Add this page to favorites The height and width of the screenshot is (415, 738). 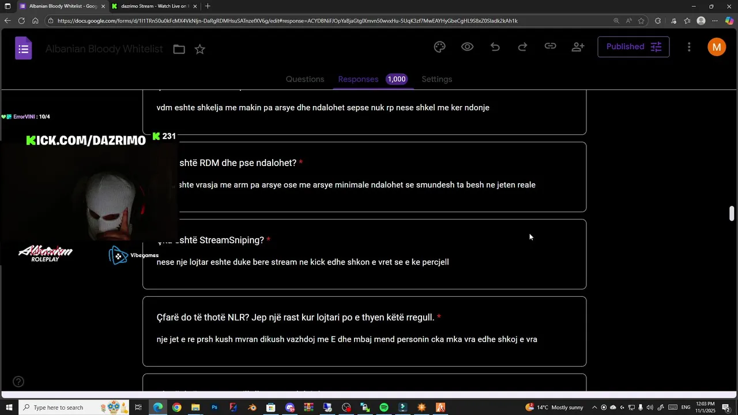coord(641,21)
